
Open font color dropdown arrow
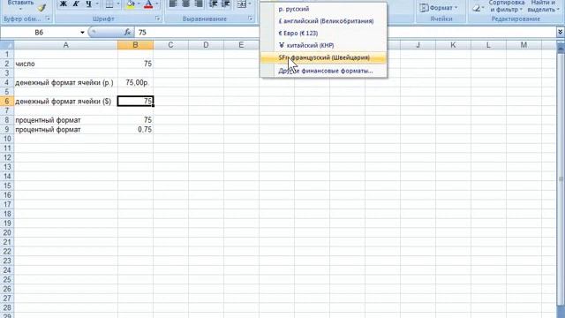pyautogui.click(x=156, y=4)
